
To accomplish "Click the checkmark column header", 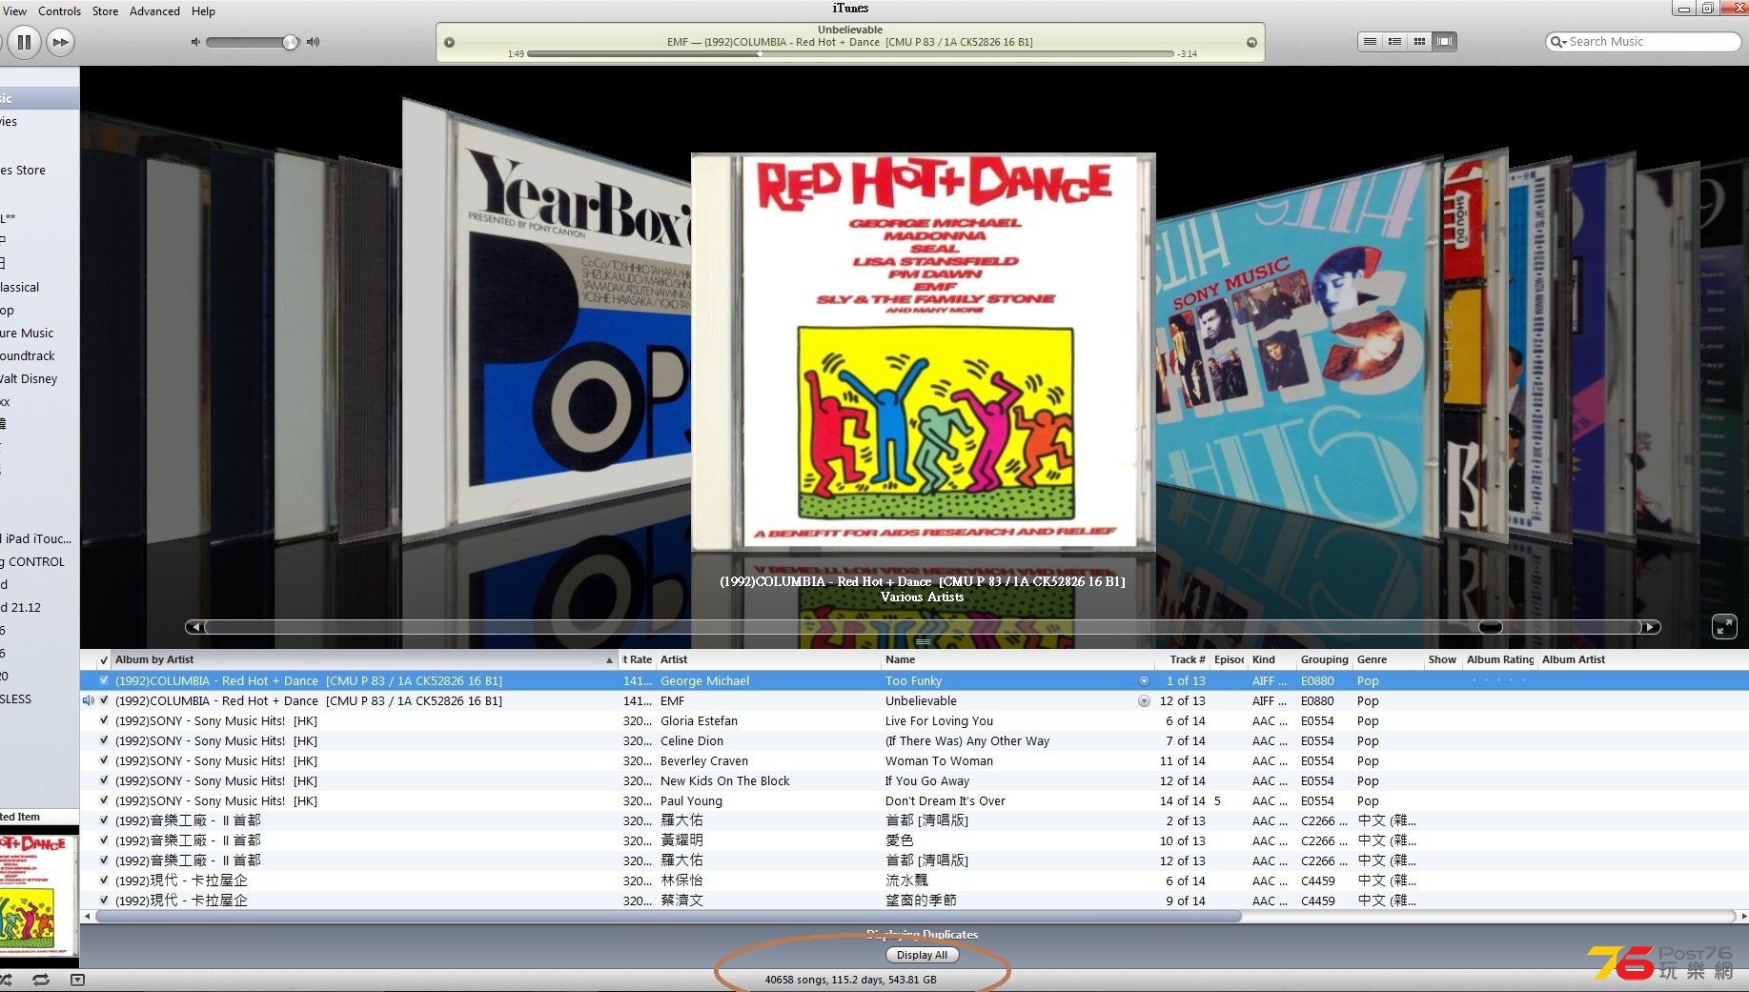I will point(104,659).
